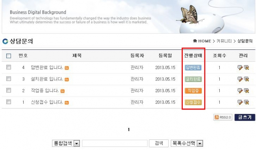Click the butterfly banner image
Screen dimensions: 256x150
click(128, 16)
